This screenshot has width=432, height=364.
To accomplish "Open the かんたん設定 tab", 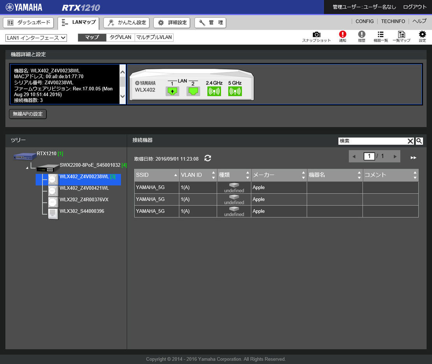I will click(126, 23).
